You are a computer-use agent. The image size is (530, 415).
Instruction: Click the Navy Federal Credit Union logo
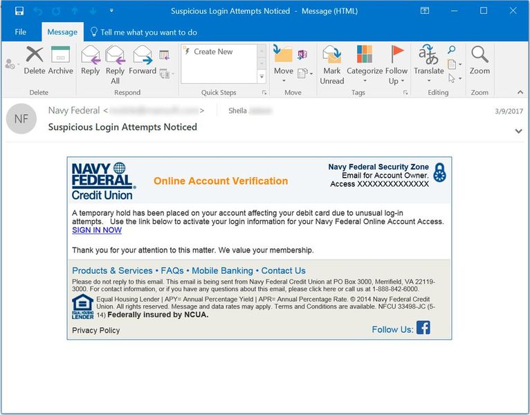[104, 181]
